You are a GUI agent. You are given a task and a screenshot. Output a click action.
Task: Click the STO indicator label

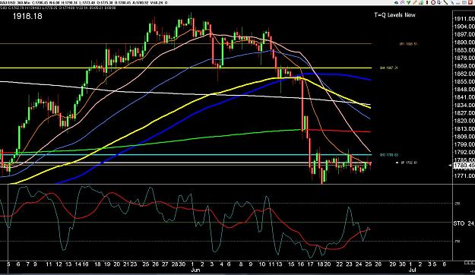pos(458,223)
